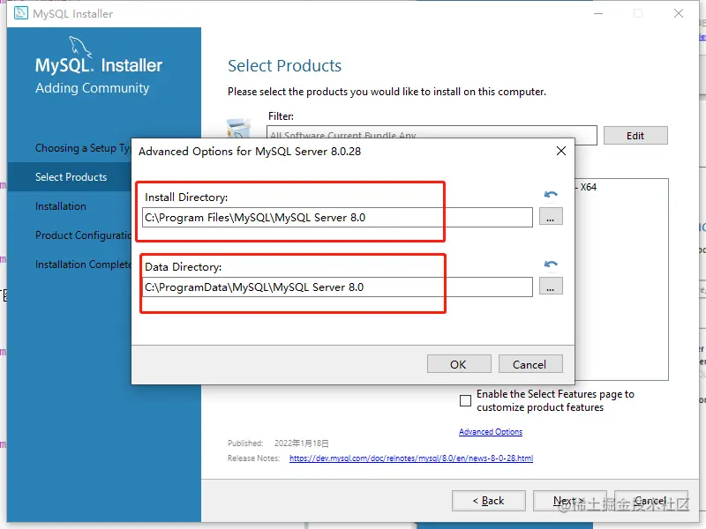Confirm advanced options with OK
706x529 pixels.
click(x=459, y=364)
